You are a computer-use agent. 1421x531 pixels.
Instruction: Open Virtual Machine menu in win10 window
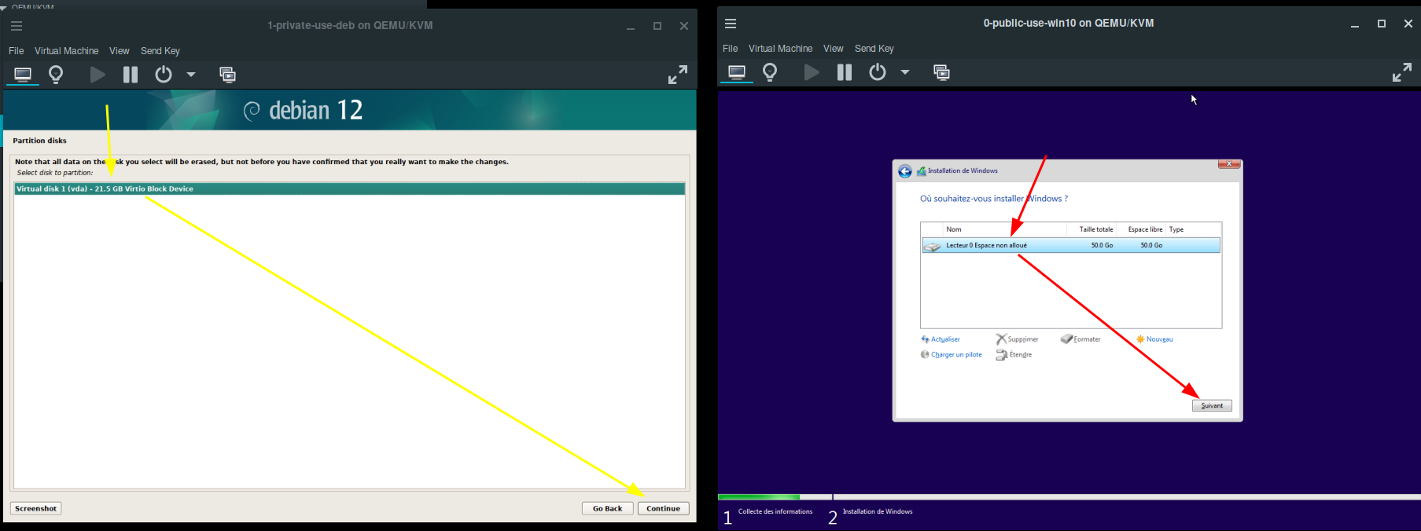point(780,49)
